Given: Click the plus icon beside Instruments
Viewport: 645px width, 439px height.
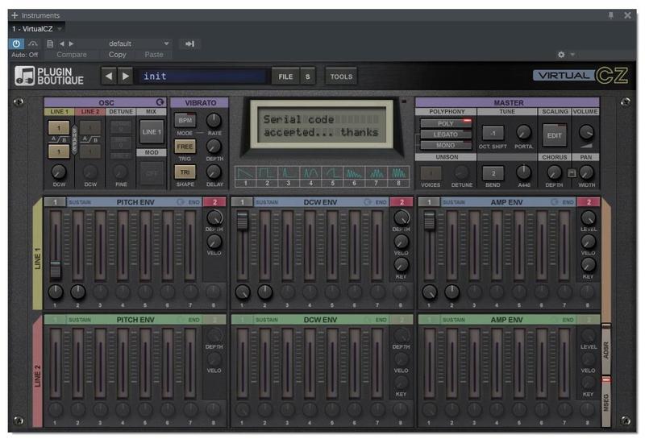Looking at the screenshot, I should [x=15, y=15].
